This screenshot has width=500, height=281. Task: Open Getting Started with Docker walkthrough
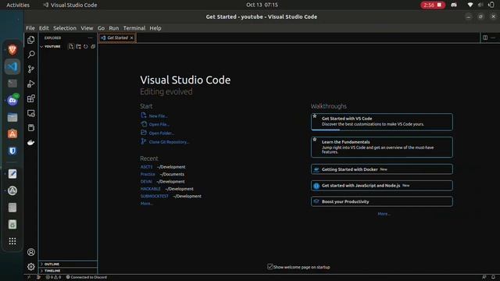click(x=382, y=169)
